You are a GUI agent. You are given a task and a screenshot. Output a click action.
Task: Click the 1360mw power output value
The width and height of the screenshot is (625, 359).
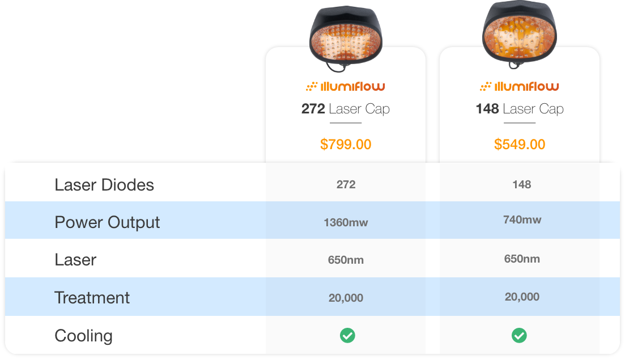click(x=346, y=222)
